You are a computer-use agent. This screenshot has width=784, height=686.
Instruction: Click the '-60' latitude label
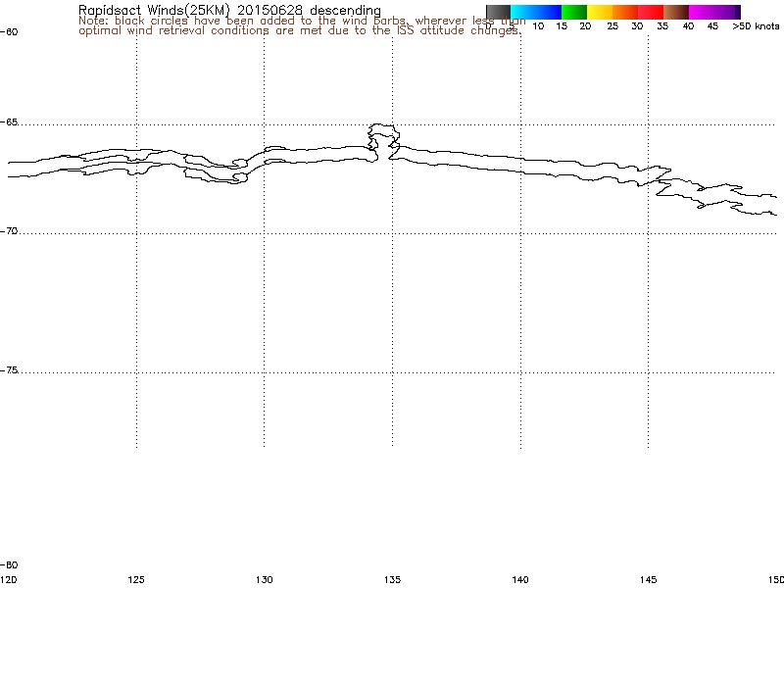(x=9, y=32)
